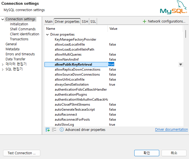This screenshot has height=159, width=189.
Task: Select the allowNanAndInf property
Action: 67,59
